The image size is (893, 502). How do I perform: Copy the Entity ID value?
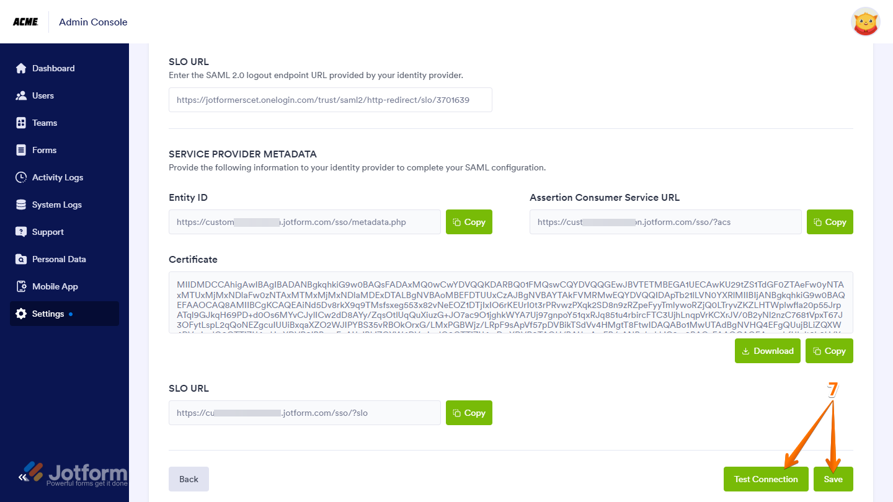469,222
